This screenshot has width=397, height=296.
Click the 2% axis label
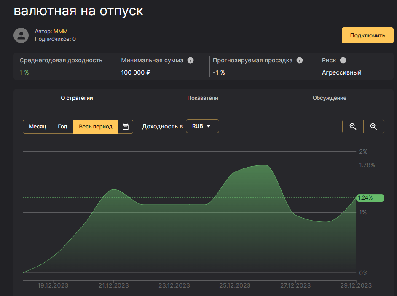(363, 152)
